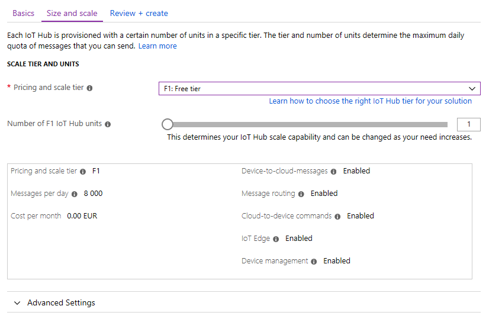Viewport: 502px width, 322px height.
Task: Show info icon for Message routing
Action: 301,194
